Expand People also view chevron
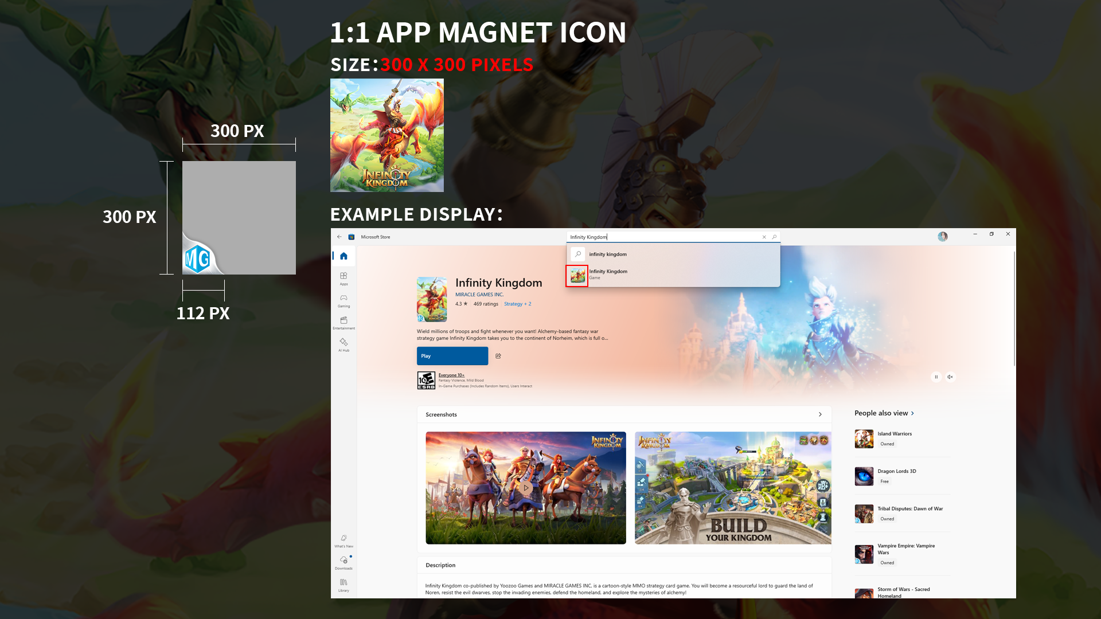The height and width of the screenshot is (619, 1101). 912,413
